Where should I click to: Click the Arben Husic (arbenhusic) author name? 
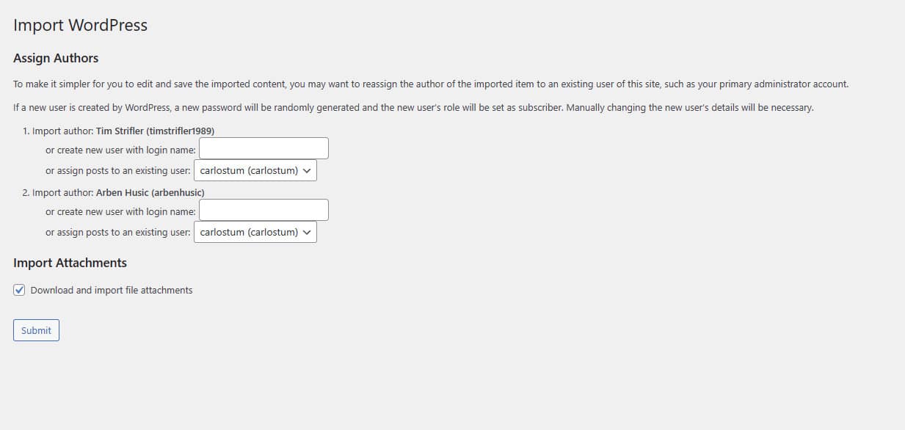150,193
